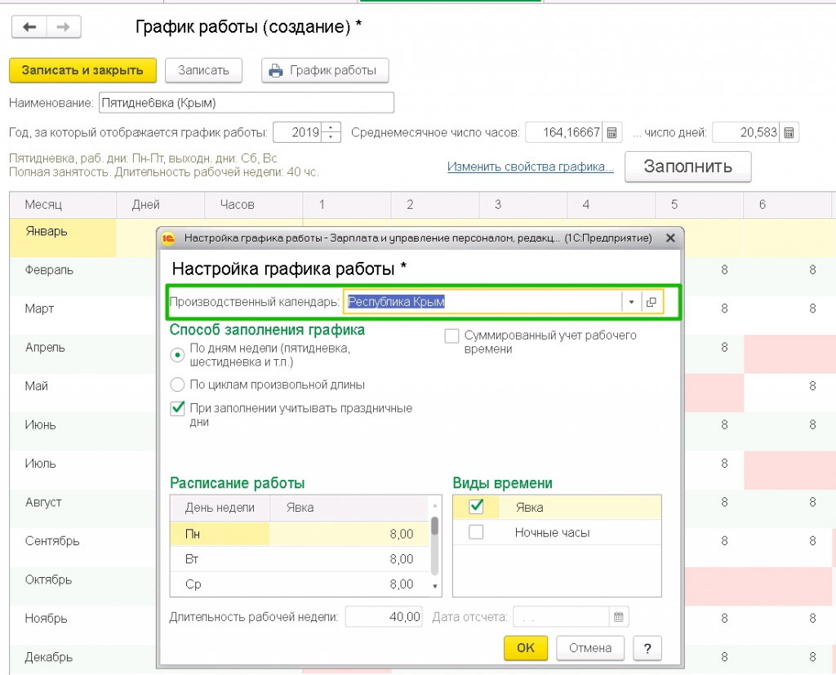Viewport: 836px width, 675px height.
Task: Click the 8,00 value in the 'Пн' row
Action: point(402,534)
